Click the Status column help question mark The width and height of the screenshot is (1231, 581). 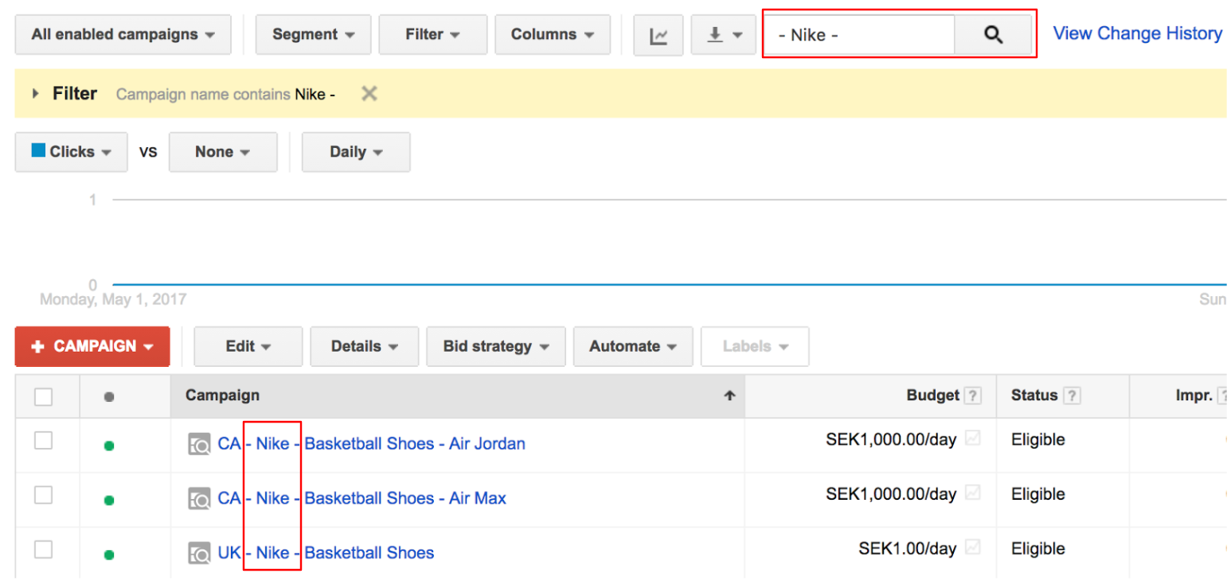point(1071,395)
